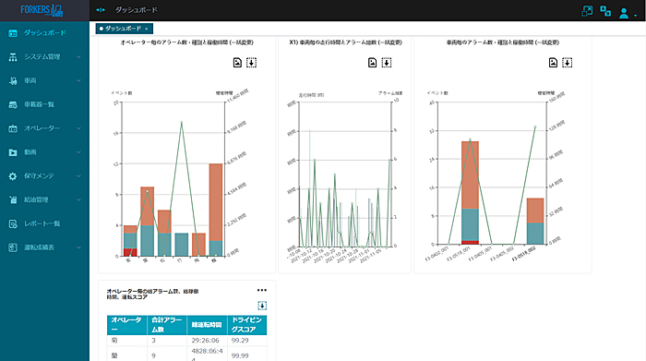The height and width of the screenshot is (361, 646).
Task: Click the レポート一覧 report icon
Action: pos(13,223)
